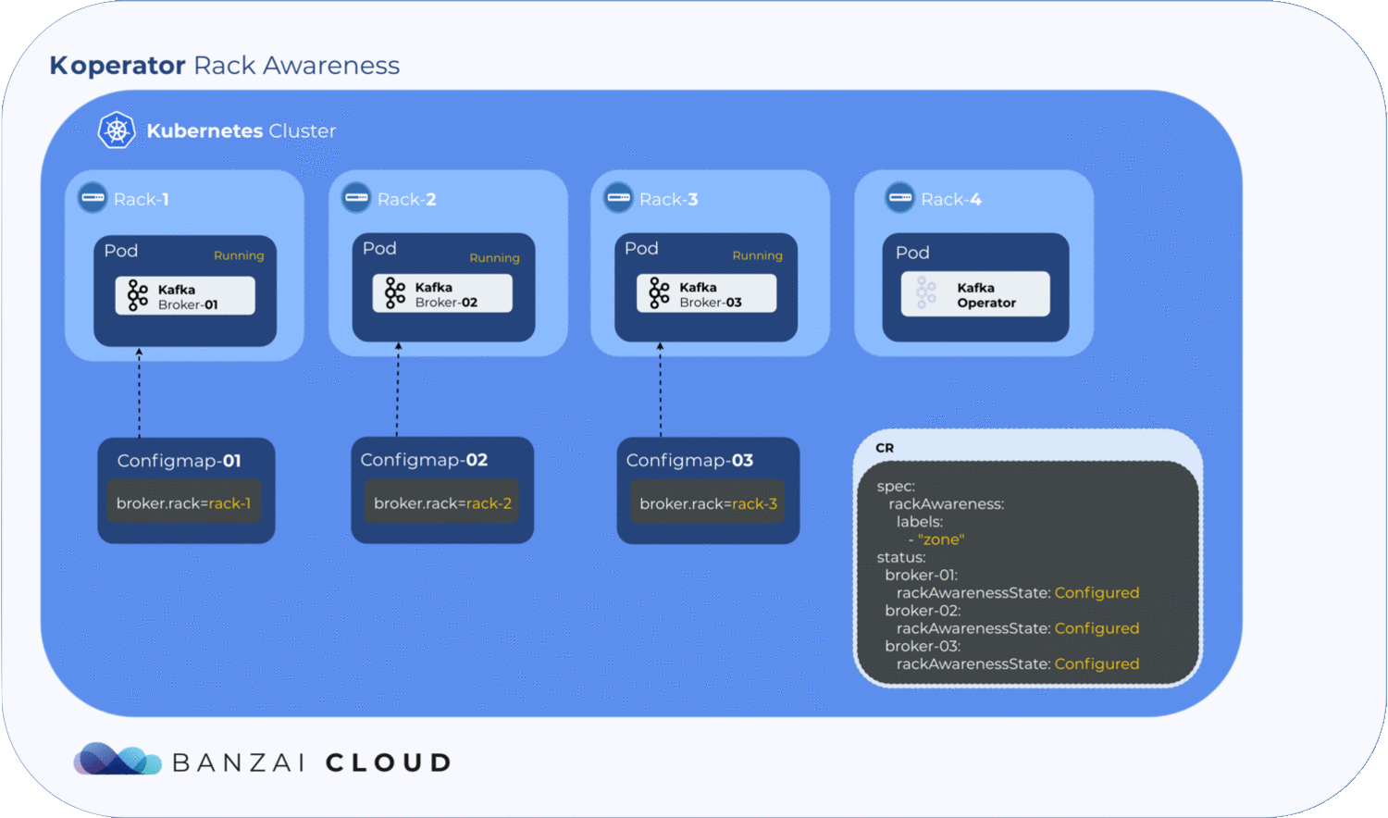Click the Rack-2 label
Image resolution: width=1388 pixels, height=818 pixels.
pos(406,199)
